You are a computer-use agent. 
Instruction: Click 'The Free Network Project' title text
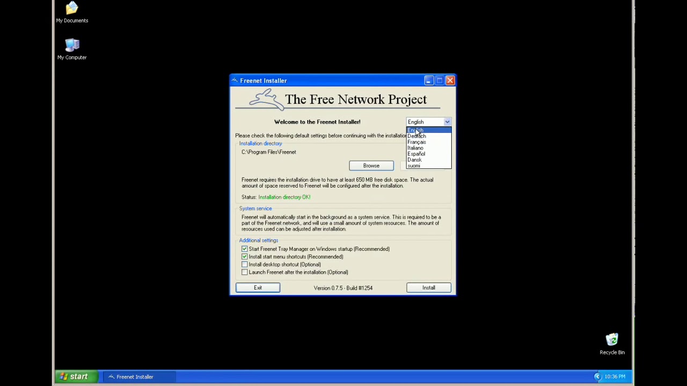[x=356, y=100]
